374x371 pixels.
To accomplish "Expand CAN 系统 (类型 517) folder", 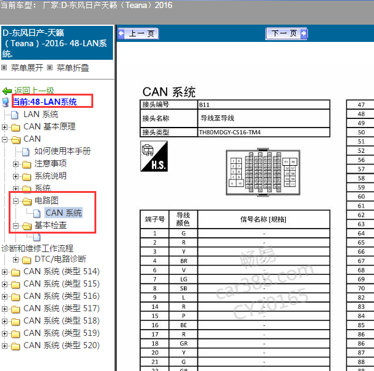I will [4, 309].
